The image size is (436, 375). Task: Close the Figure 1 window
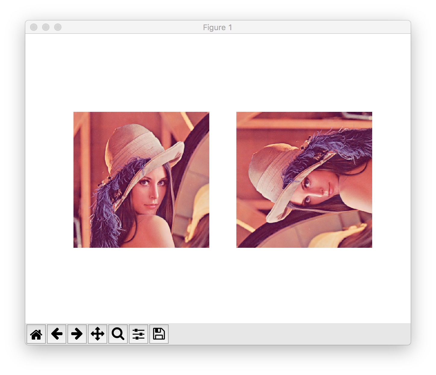[34, 27]
